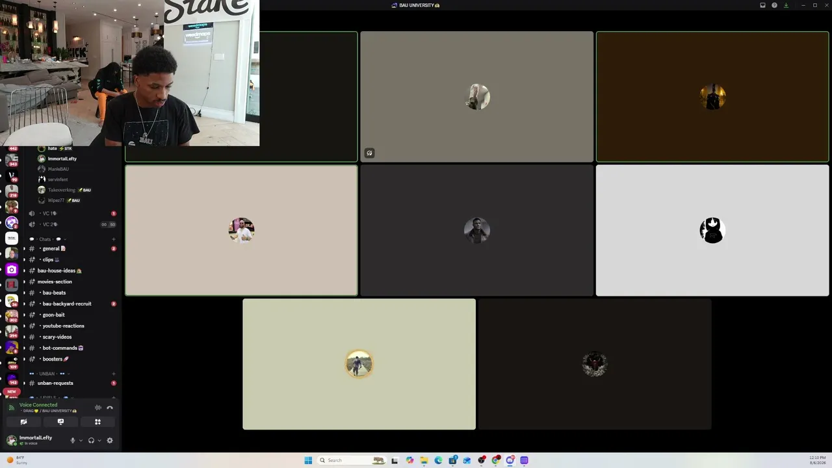Turn on the camera button

click(23, 422)
